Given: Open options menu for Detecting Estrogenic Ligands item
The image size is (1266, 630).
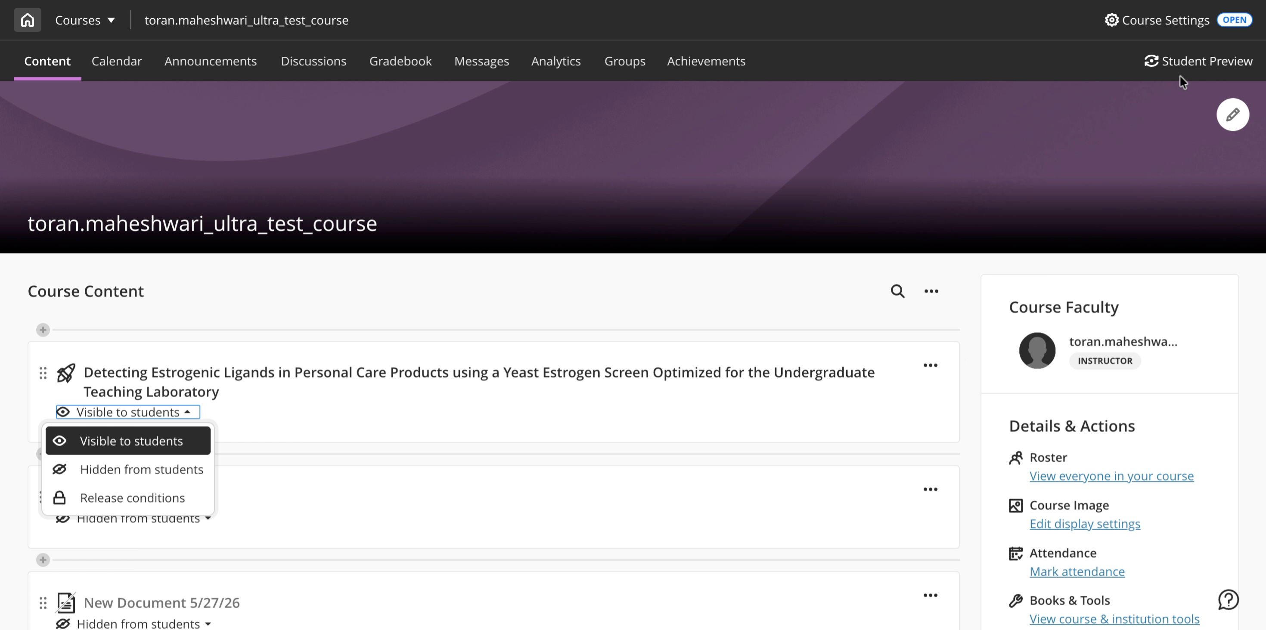Looking at the screenshot, I should pyautogui.click(x=930, y=365).
